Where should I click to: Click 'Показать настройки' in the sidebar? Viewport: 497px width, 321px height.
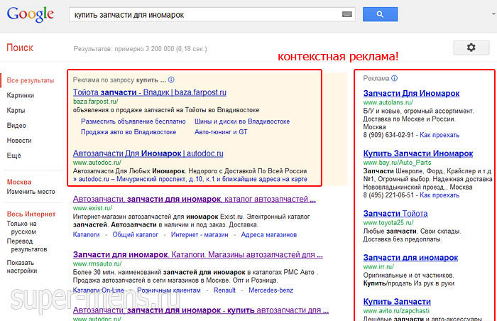(22, 266)
